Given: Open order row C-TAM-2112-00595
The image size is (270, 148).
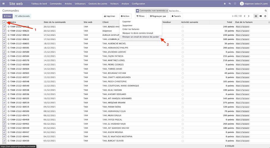Looking at the screenshot, I should pyautogui.click(x=135, y=48).
